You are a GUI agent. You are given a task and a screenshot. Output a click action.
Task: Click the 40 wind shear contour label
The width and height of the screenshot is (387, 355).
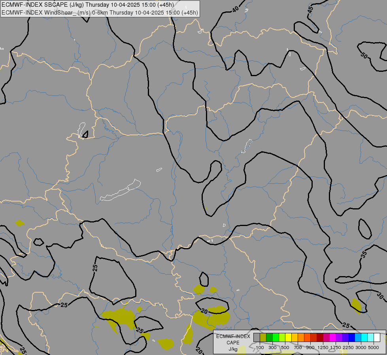(236, 9)
